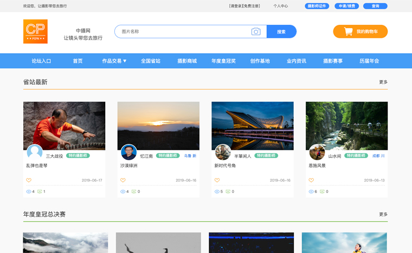412x253 pixels.
Task: Click the avatar of 半筆闲人
Action: [223, 152]
